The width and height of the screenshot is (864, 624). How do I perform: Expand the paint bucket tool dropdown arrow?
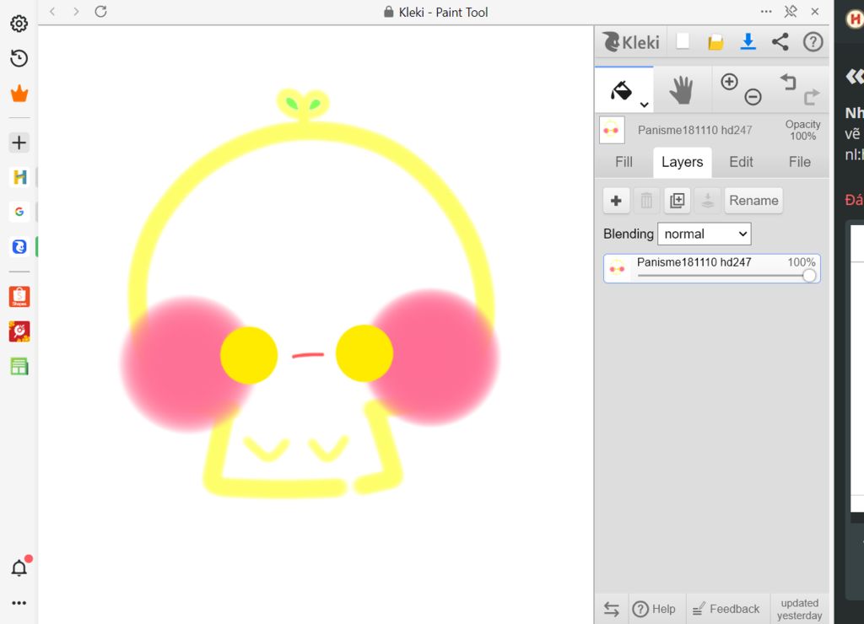tap(644, 105)
